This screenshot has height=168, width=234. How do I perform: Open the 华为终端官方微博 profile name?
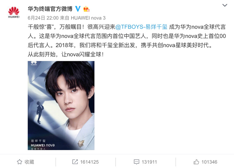point(50,9)
